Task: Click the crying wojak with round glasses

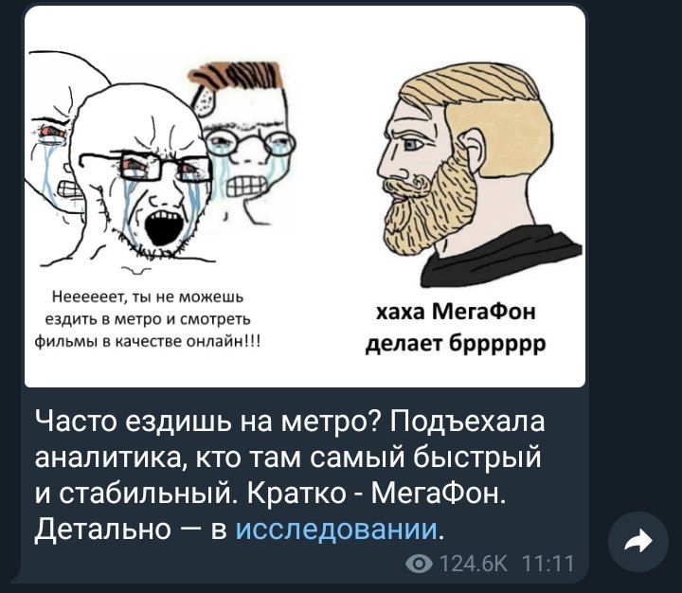Action: coord(245,139)
